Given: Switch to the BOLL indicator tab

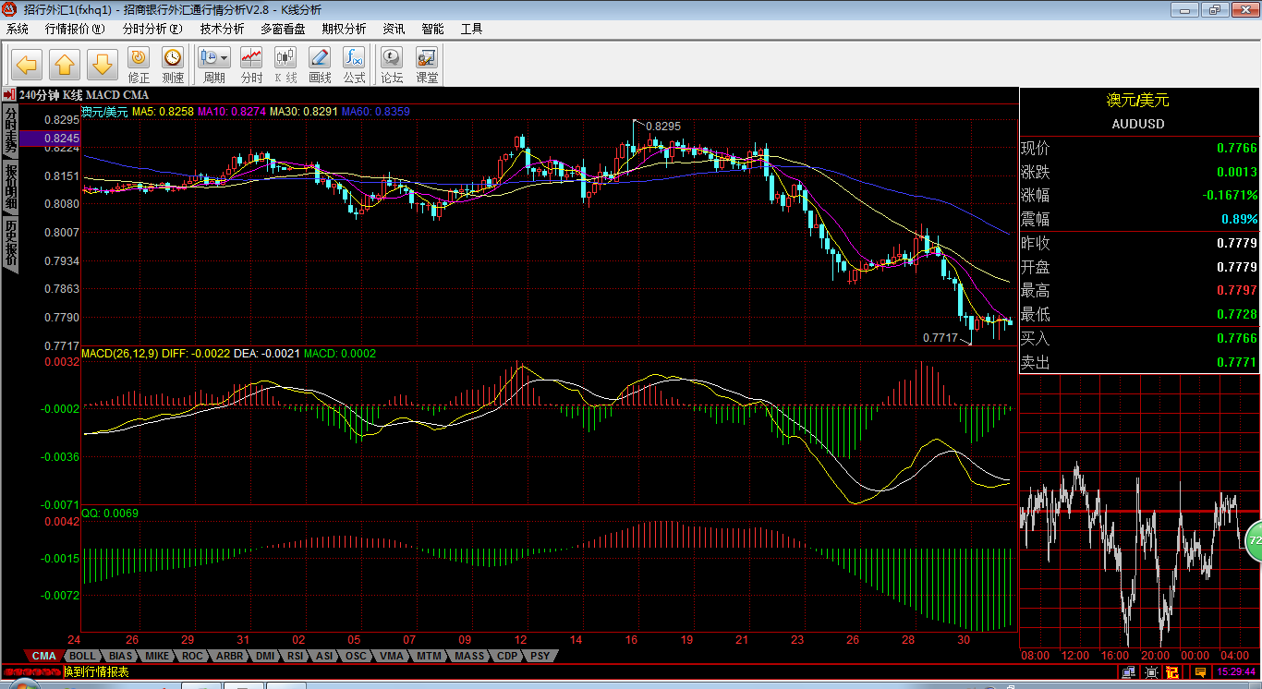Looking at the screenshot, I should click(x=82, y=657).
